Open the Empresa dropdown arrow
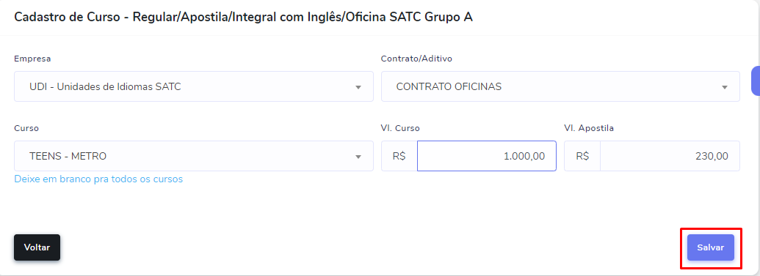 tap(358, 88)
